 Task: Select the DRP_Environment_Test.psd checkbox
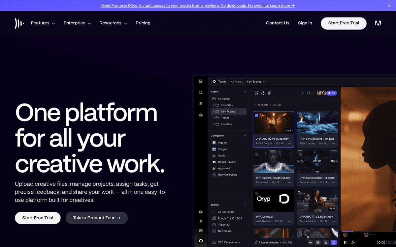(x=300, y=115)
